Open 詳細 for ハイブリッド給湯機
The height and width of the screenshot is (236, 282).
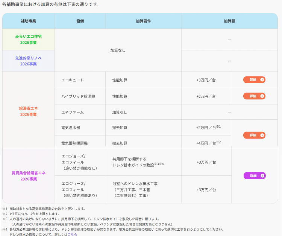click(254, 96)
